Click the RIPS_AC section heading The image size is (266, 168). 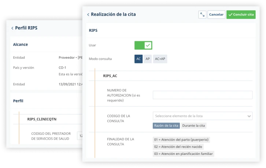click(110, 76)
